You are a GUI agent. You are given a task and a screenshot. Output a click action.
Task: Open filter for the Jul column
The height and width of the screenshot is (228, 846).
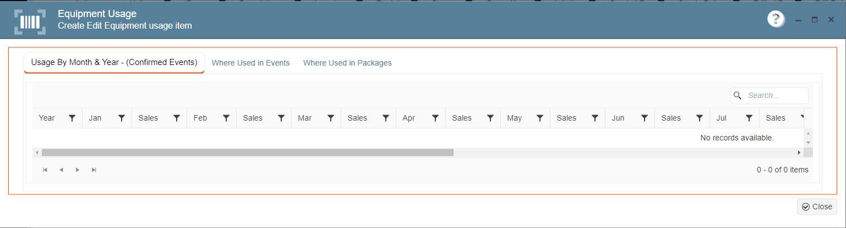(749, 118)
